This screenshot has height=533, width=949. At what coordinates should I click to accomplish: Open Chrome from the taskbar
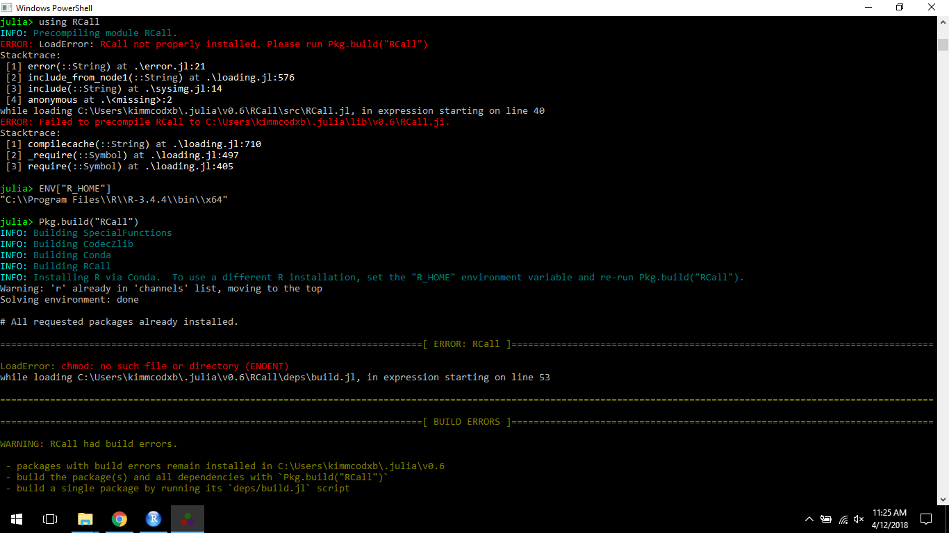(119, 518)
